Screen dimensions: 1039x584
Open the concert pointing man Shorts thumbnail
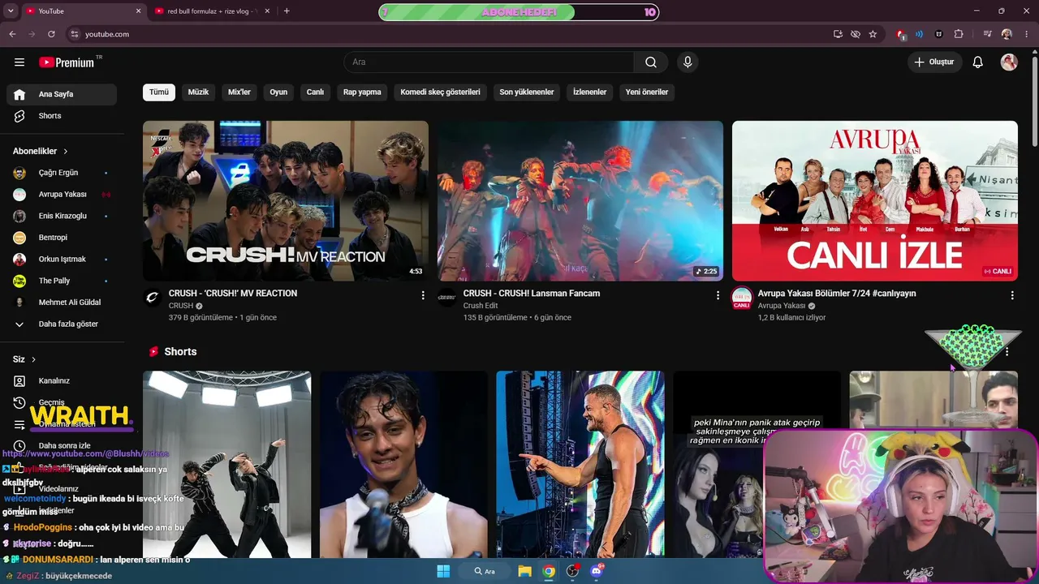point(580,465)
